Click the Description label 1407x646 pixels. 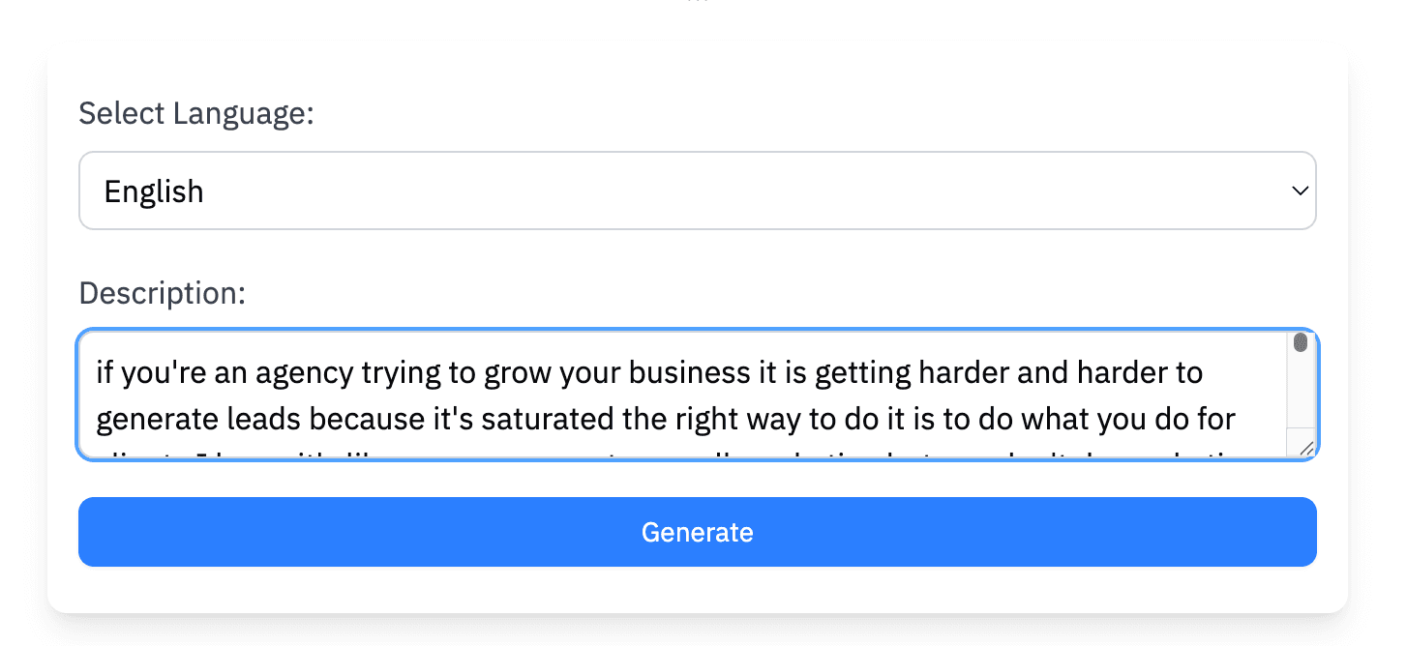163,292
